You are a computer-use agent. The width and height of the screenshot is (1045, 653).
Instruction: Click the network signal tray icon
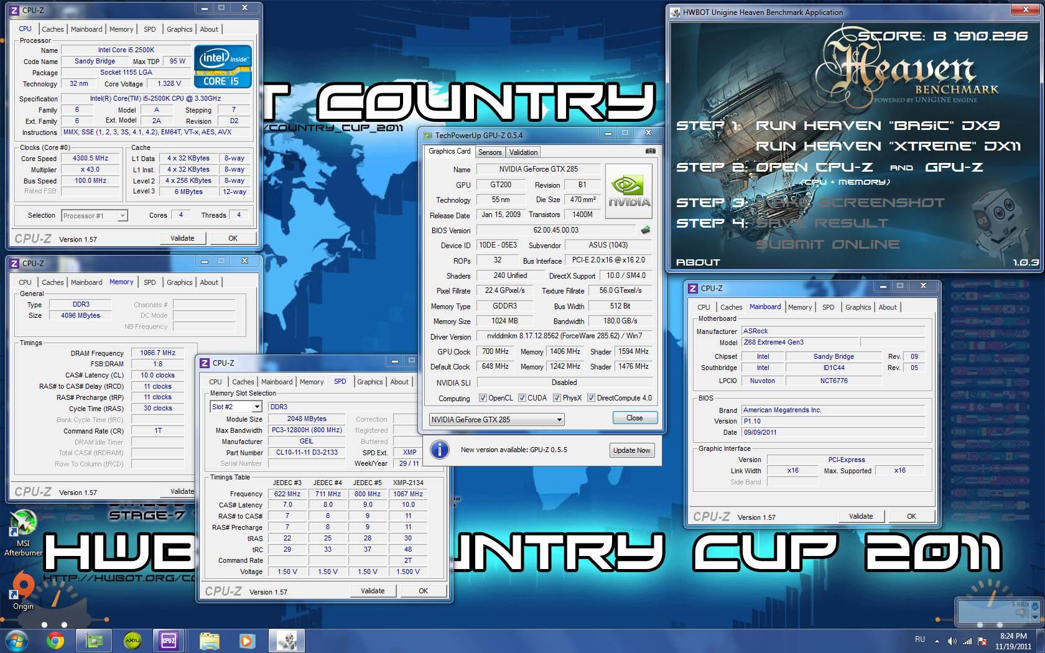tap(967, 641)
